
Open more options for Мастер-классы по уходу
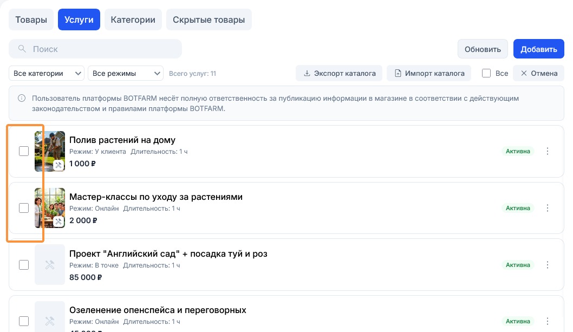click(548, 208)
